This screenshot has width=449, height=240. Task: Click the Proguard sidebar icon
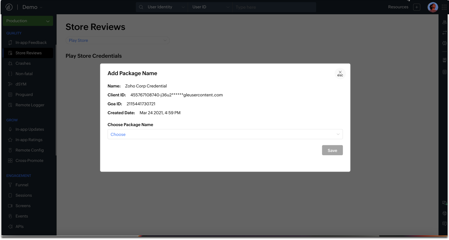pyautogui.click(x=10, y=95)
